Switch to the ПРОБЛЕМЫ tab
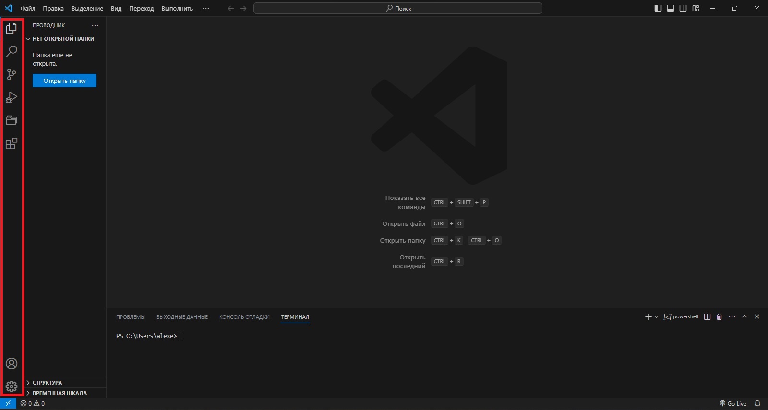The image size is (768, 410). [131, 317]
